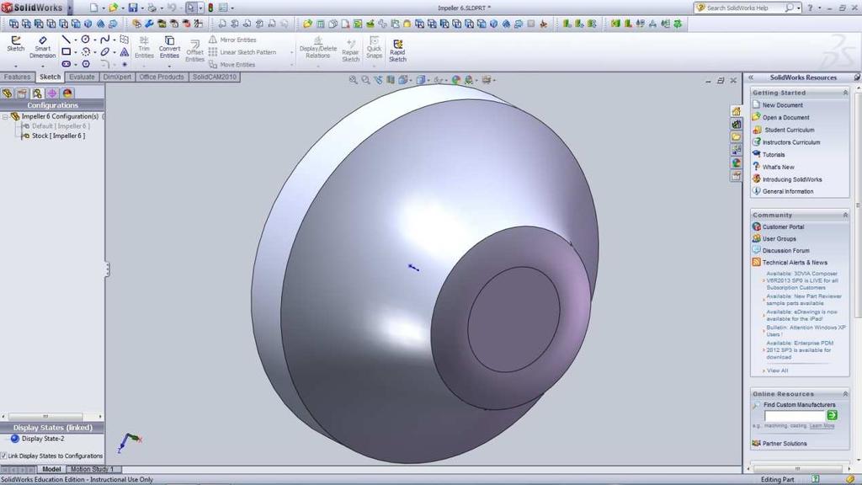Click Quick Snaps tool

[374, 48]
